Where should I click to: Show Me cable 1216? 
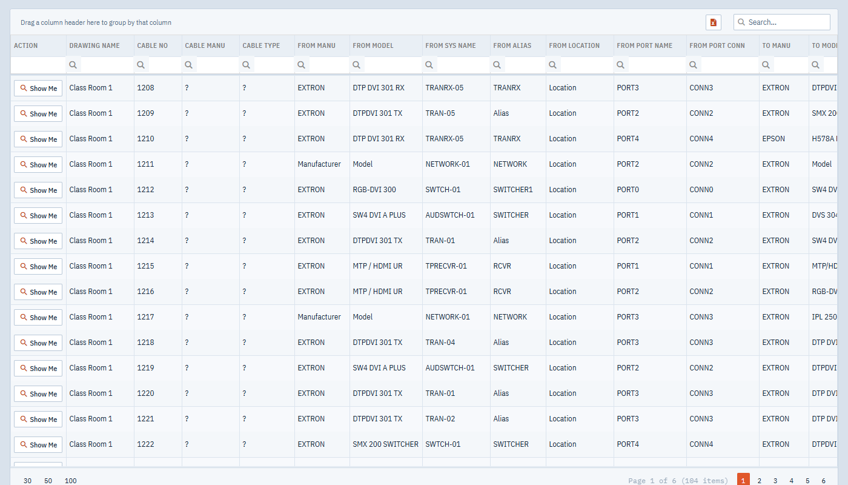38,292
